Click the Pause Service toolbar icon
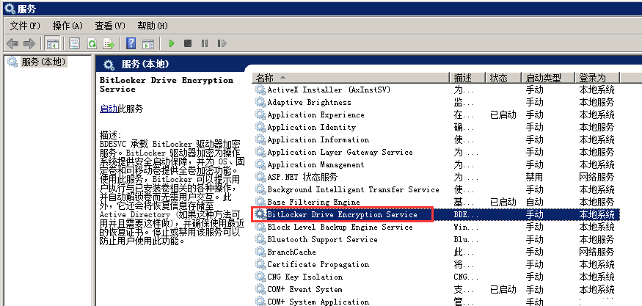Viewport: 642px width, 306px height. pos(205,43)
